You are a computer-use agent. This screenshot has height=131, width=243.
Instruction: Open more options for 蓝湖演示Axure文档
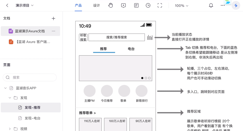point(53,31)
